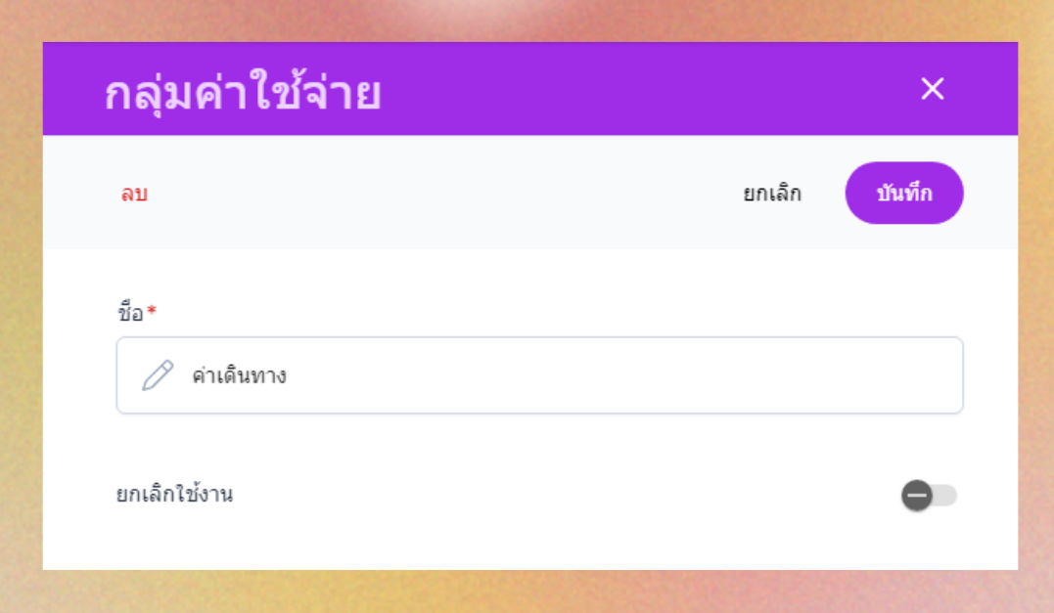Click the ยกเลิกใช้งาน label text
The height and width of the screenshot is (613, 1054).
coord(174,495)
